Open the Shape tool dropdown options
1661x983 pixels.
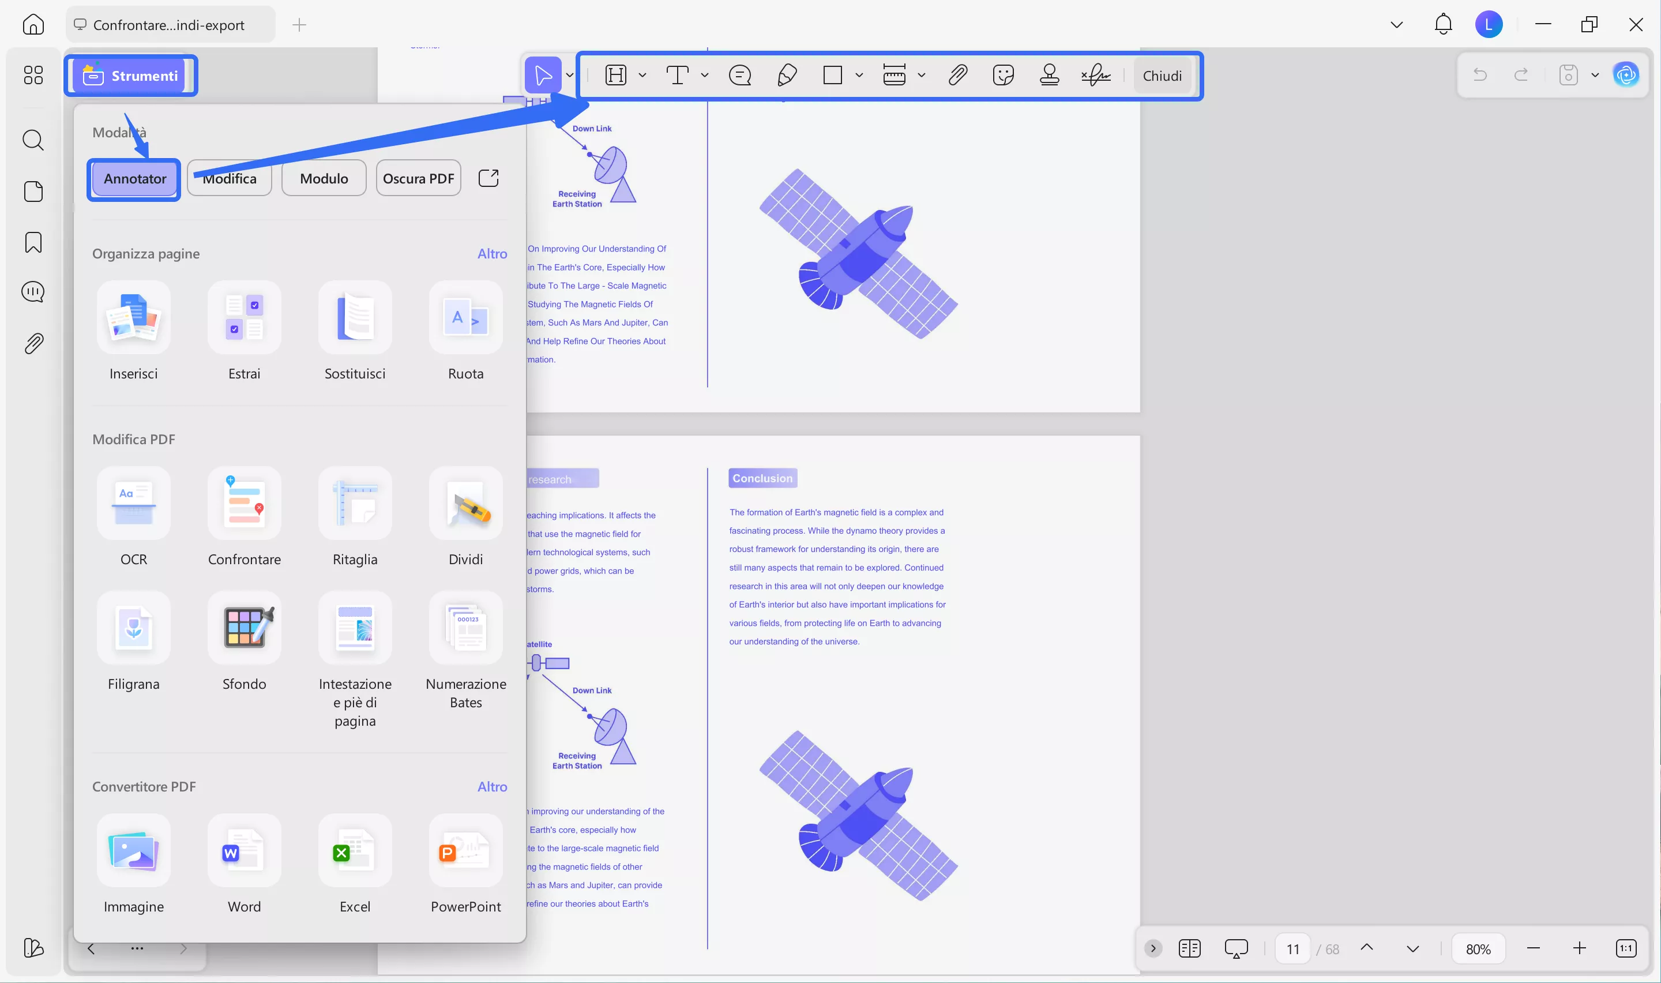pyautogui.click(x=860, y=75)
